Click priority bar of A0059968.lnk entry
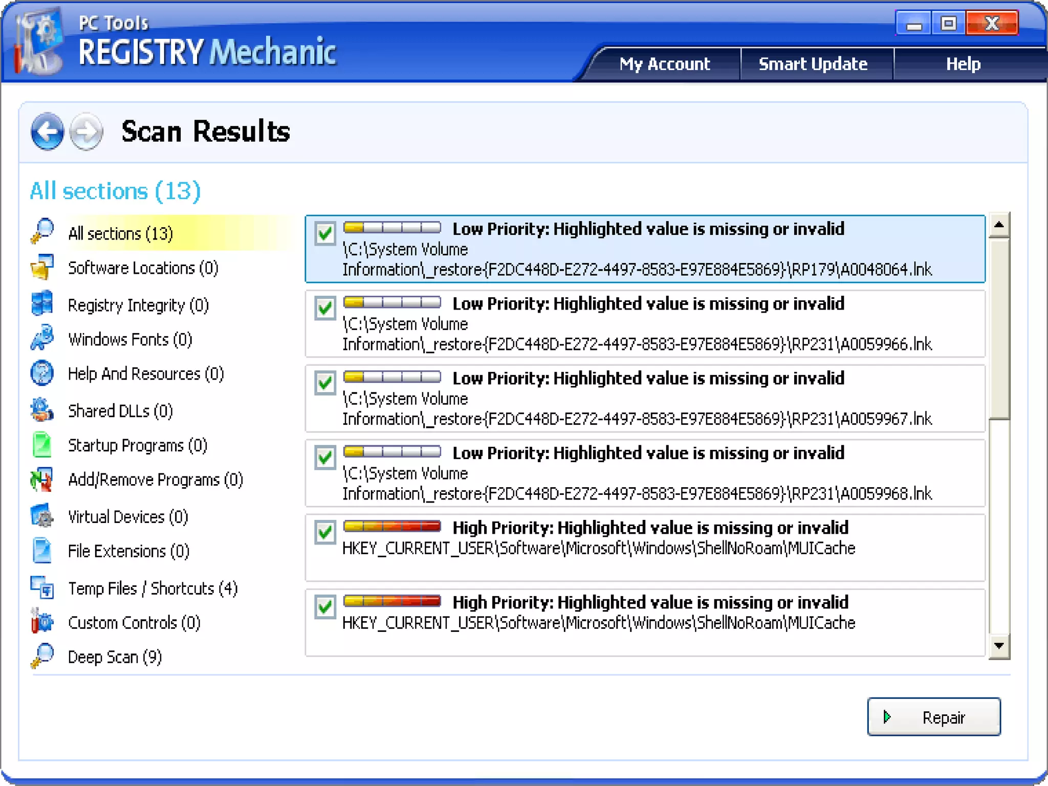The width and height of the screenshot is (1048, 786). [x=392, y=451]
